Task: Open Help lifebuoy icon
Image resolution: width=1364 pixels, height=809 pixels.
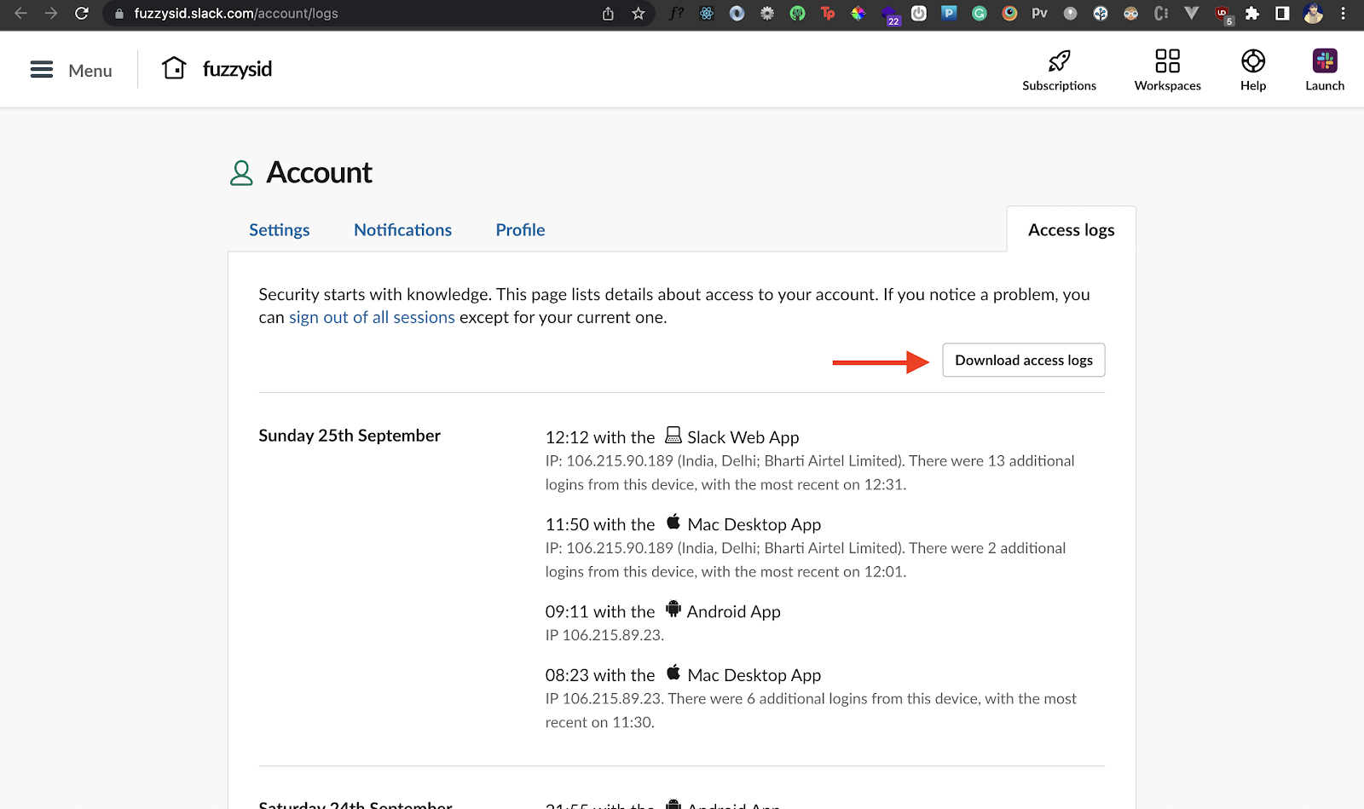Action: coord(1253,61)
